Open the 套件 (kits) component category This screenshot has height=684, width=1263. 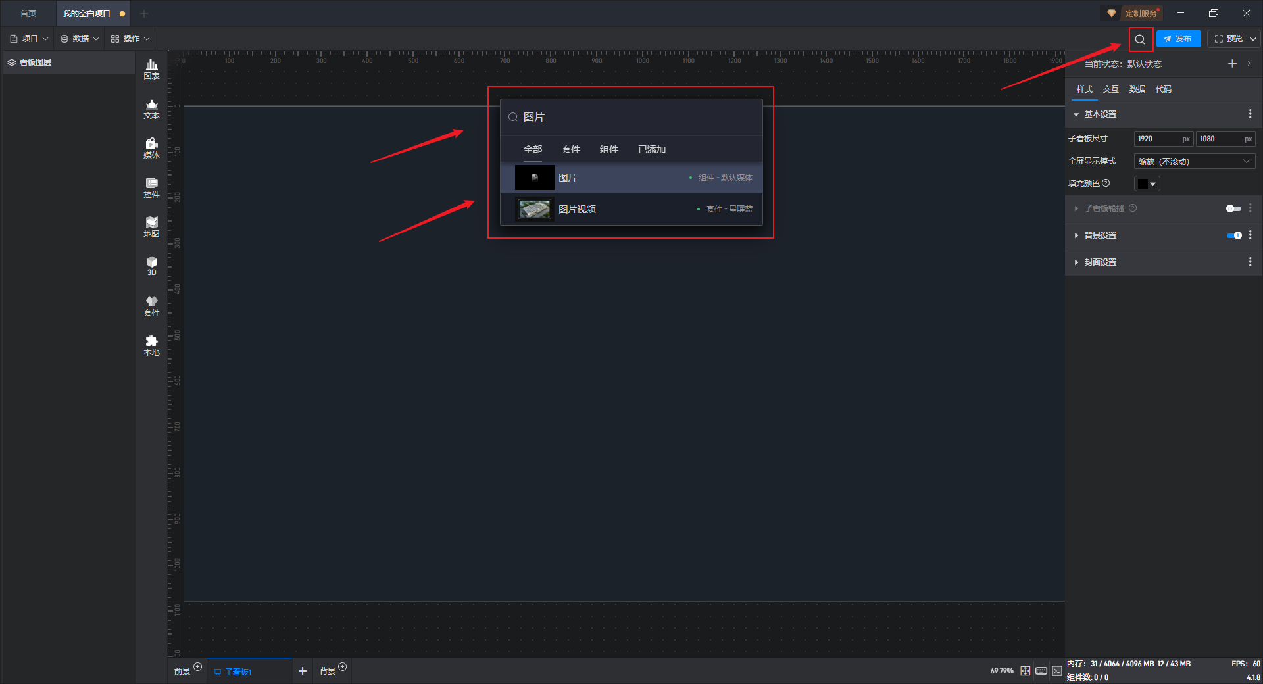click(x=151, y=306)
